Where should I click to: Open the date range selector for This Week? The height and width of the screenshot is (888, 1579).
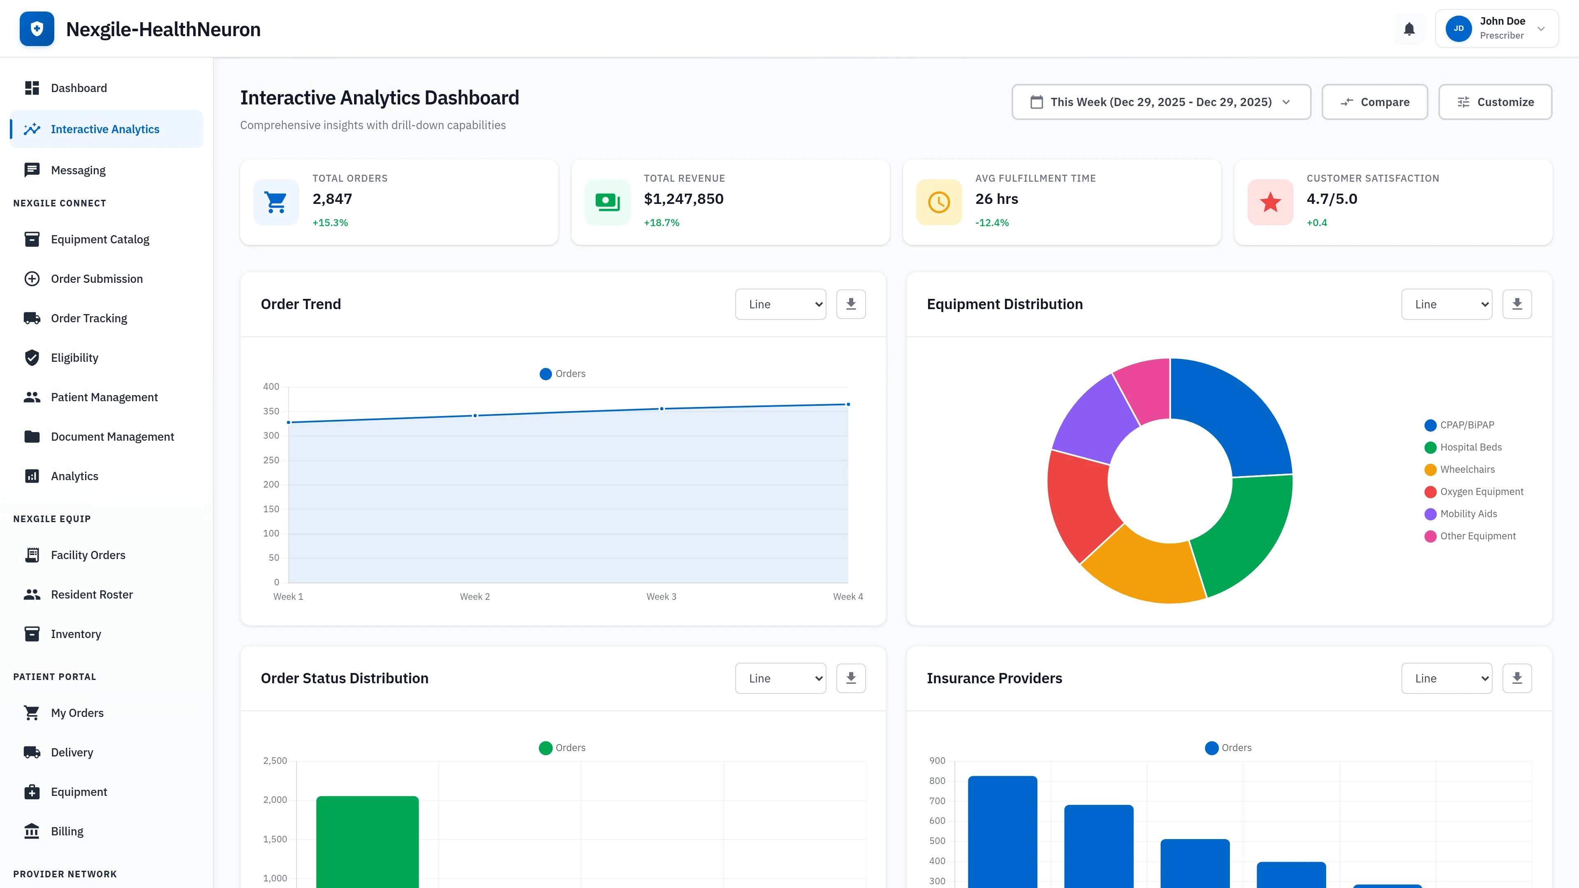point(1160,102)
